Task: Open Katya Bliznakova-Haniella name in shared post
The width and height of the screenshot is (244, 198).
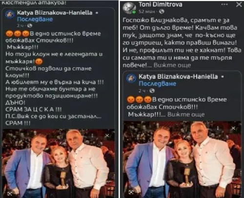Action: coord(178,77)
